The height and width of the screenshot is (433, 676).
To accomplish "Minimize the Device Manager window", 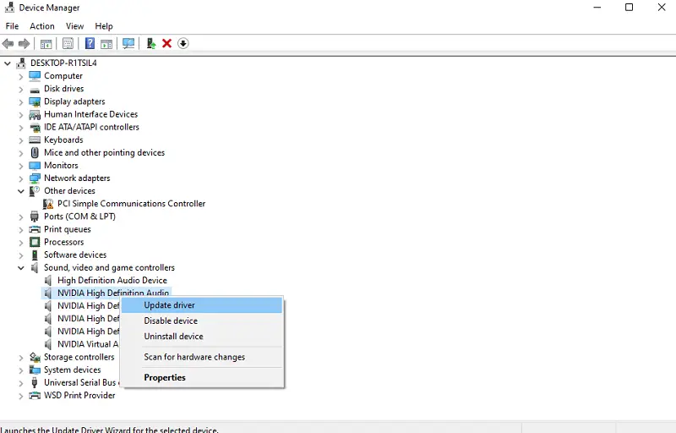I will point(597,8).
